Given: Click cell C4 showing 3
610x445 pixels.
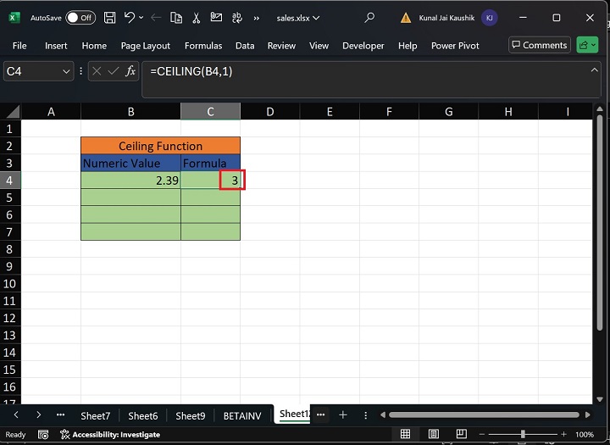Looking at the screenshot, I should [x=210, y=181].
